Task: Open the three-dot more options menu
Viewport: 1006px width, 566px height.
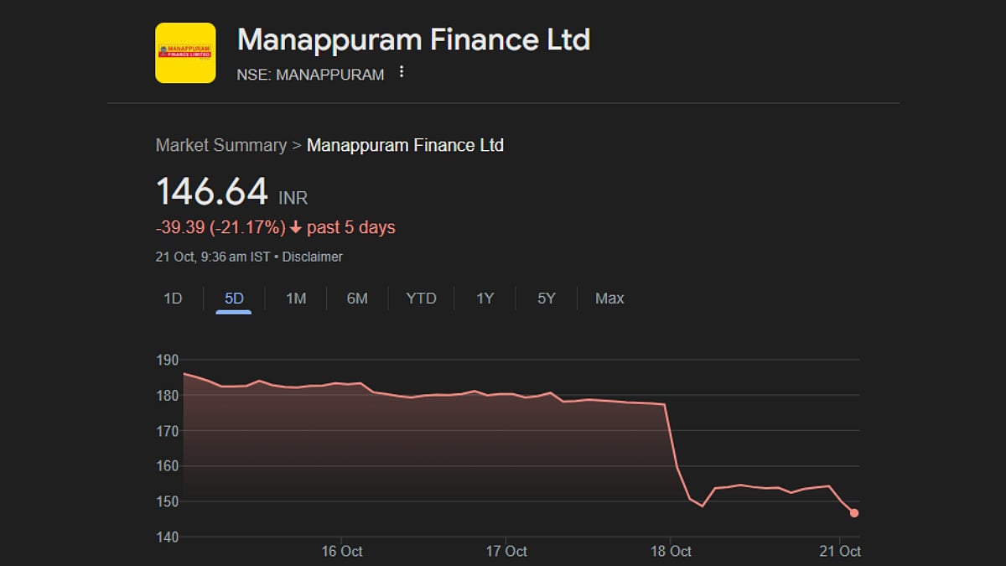Action: (402, 73)
